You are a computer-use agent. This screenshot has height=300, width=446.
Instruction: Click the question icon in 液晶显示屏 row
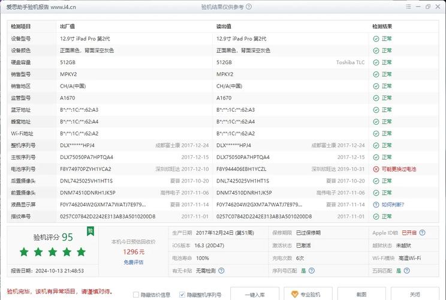(x=376, y=205)
